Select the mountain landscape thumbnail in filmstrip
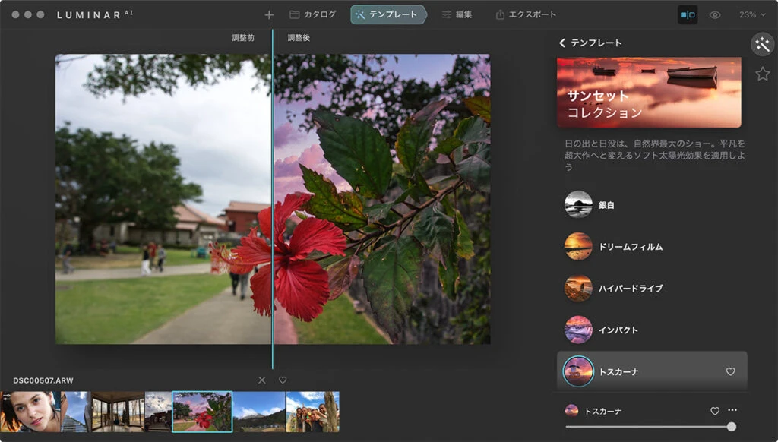The width and height of the screenshot is (778, 442). point(259,412)
